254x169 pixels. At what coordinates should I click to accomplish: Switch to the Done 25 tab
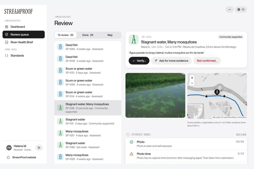(x=88, y=35)
